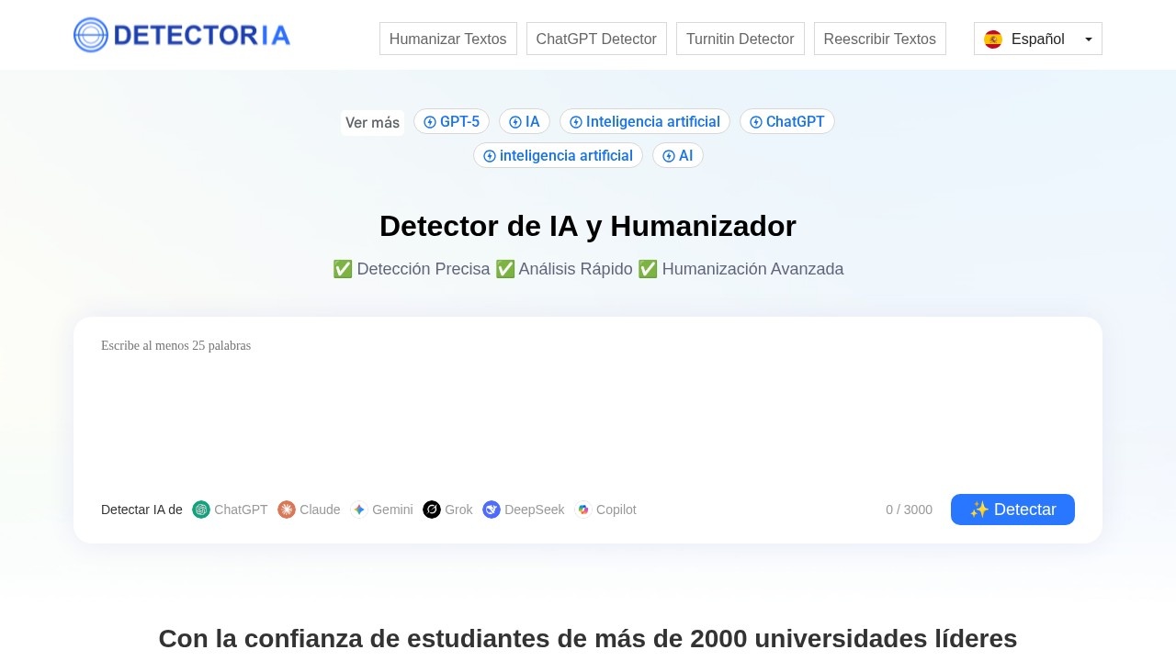Toggle the GPT-5 keyword chip
Image resolution: width=1176 pixels, height=661 pixels.
[x=451, y=121]
